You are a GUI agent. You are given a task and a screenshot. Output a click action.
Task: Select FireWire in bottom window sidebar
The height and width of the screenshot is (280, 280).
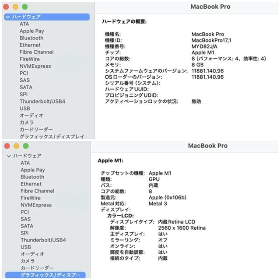[x=31, y=198]
